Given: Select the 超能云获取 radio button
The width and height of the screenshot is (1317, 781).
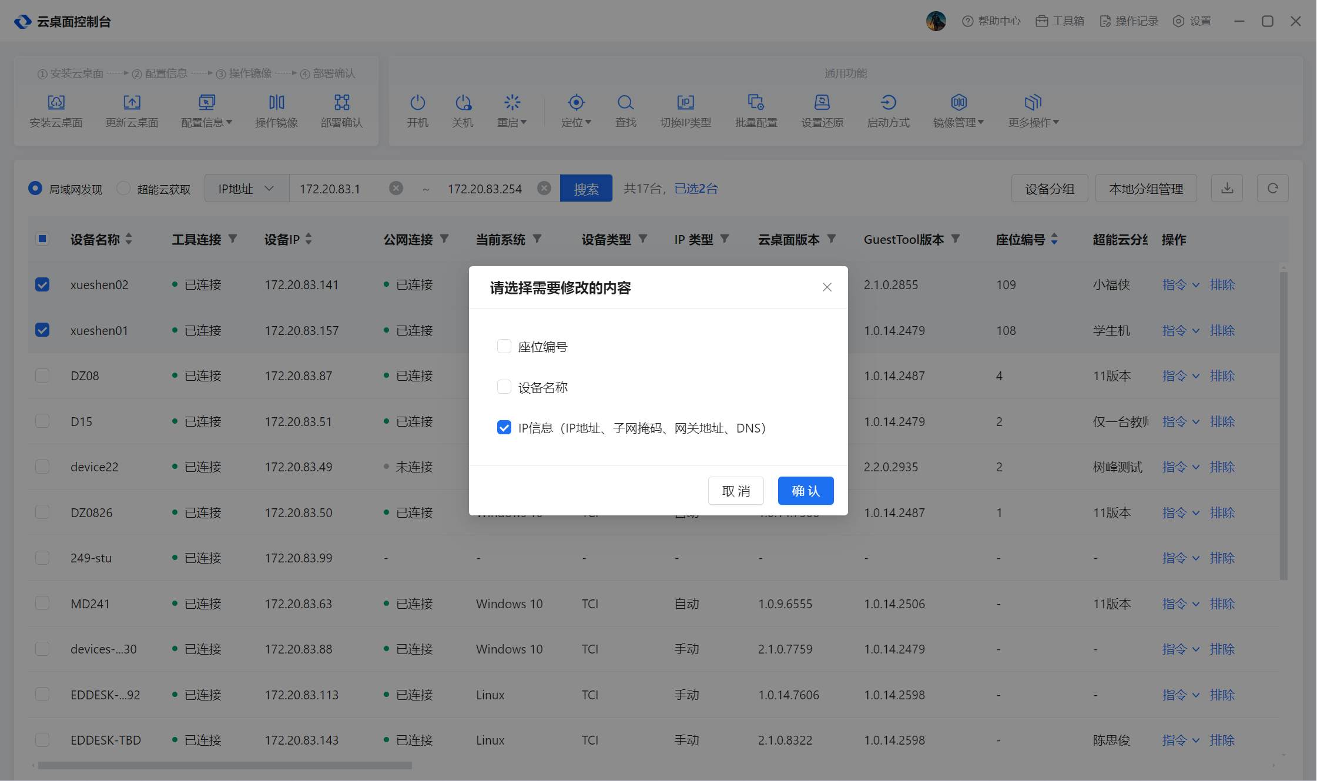Looking at the screenshot, I should click(123, 189).
